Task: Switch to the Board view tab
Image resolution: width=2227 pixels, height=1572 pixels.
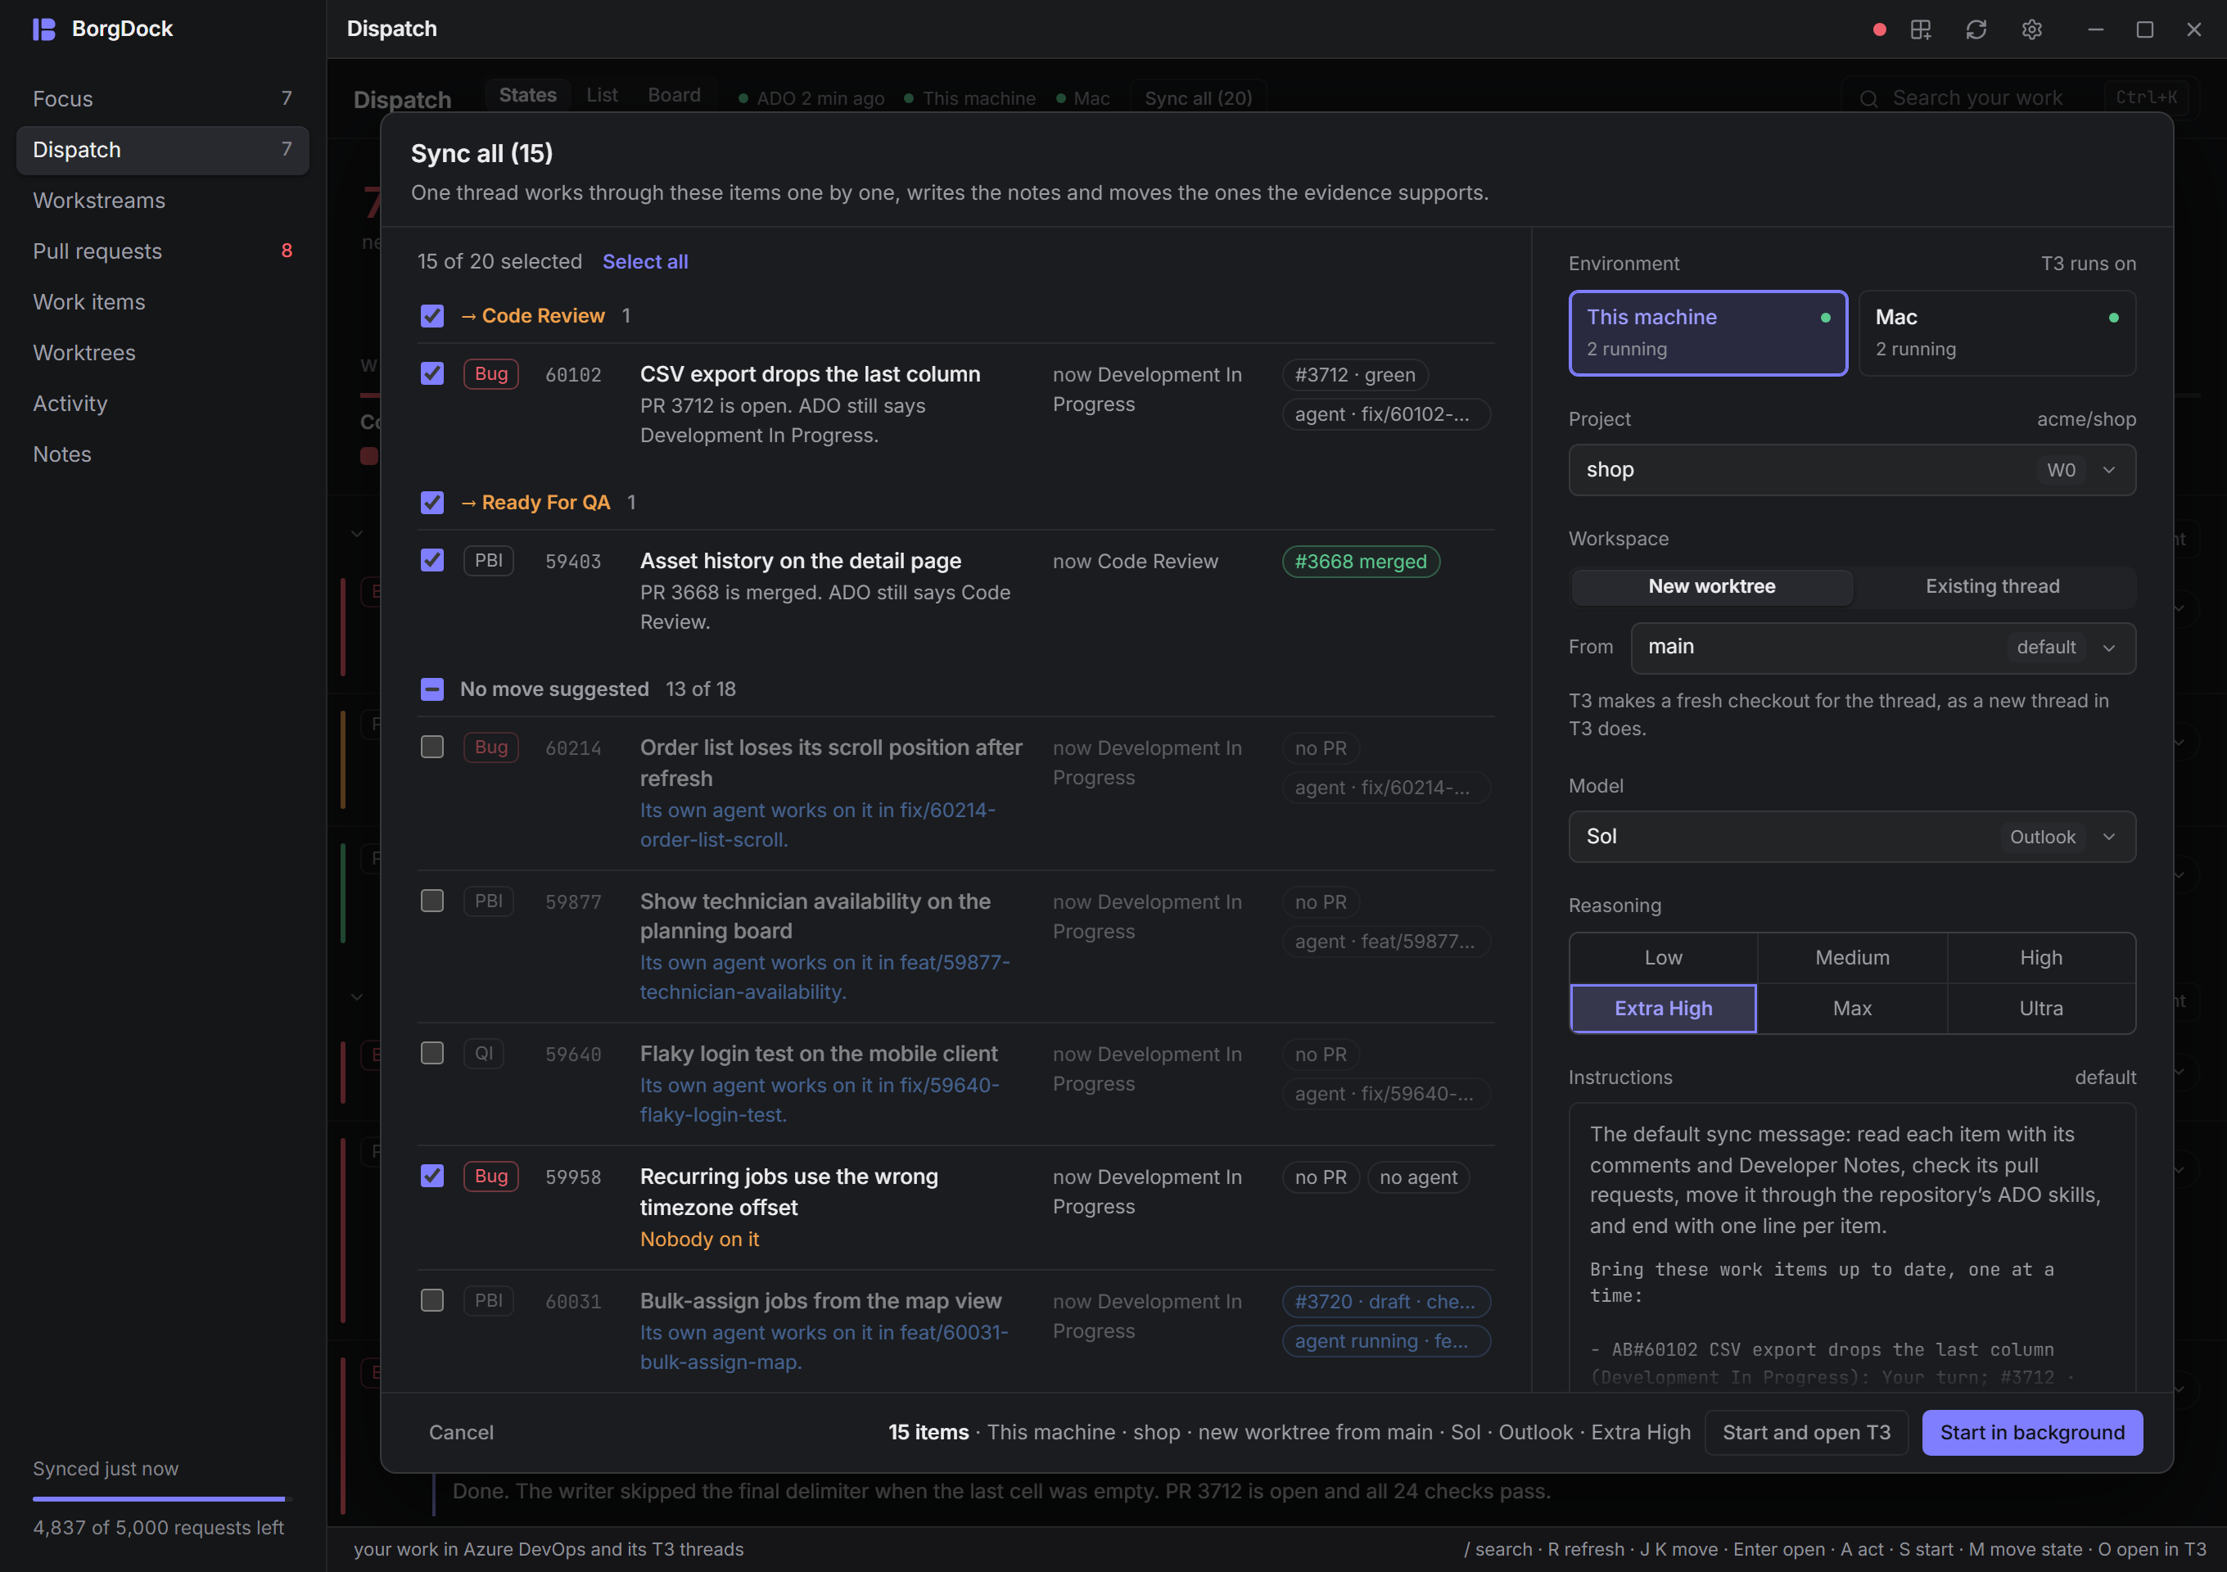Action: [x=674, y=95]
